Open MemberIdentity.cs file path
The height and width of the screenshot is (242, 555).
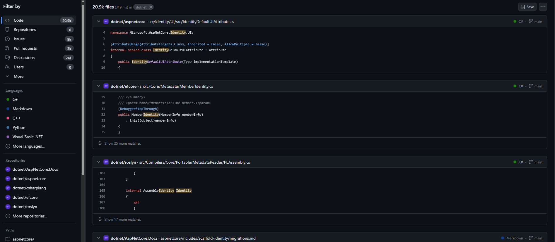coord(176,86)
